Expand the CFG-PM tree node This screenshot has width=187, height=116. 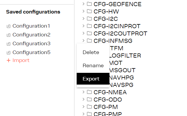(x=83, y=107)
